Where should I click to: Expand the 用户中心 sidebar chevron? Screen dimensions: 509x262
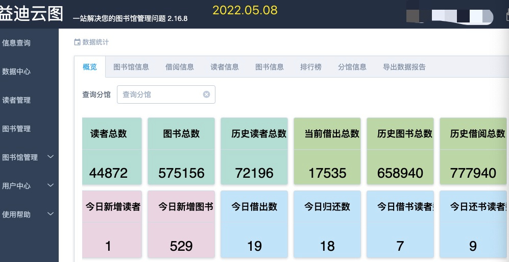[x=50, y=185]
